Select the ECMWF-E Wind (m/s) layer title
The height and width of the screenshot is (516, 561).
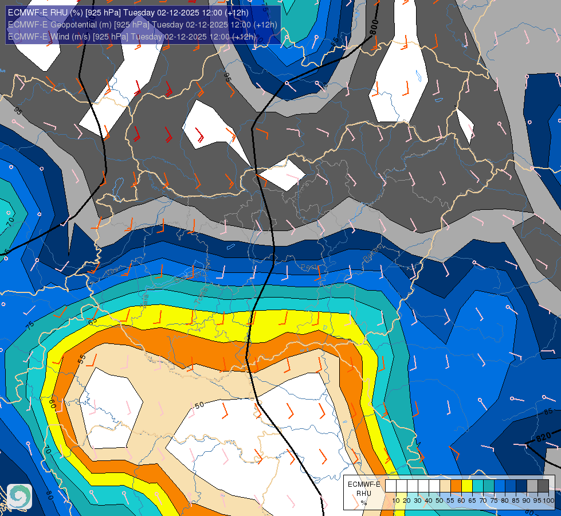click(132, 37)
